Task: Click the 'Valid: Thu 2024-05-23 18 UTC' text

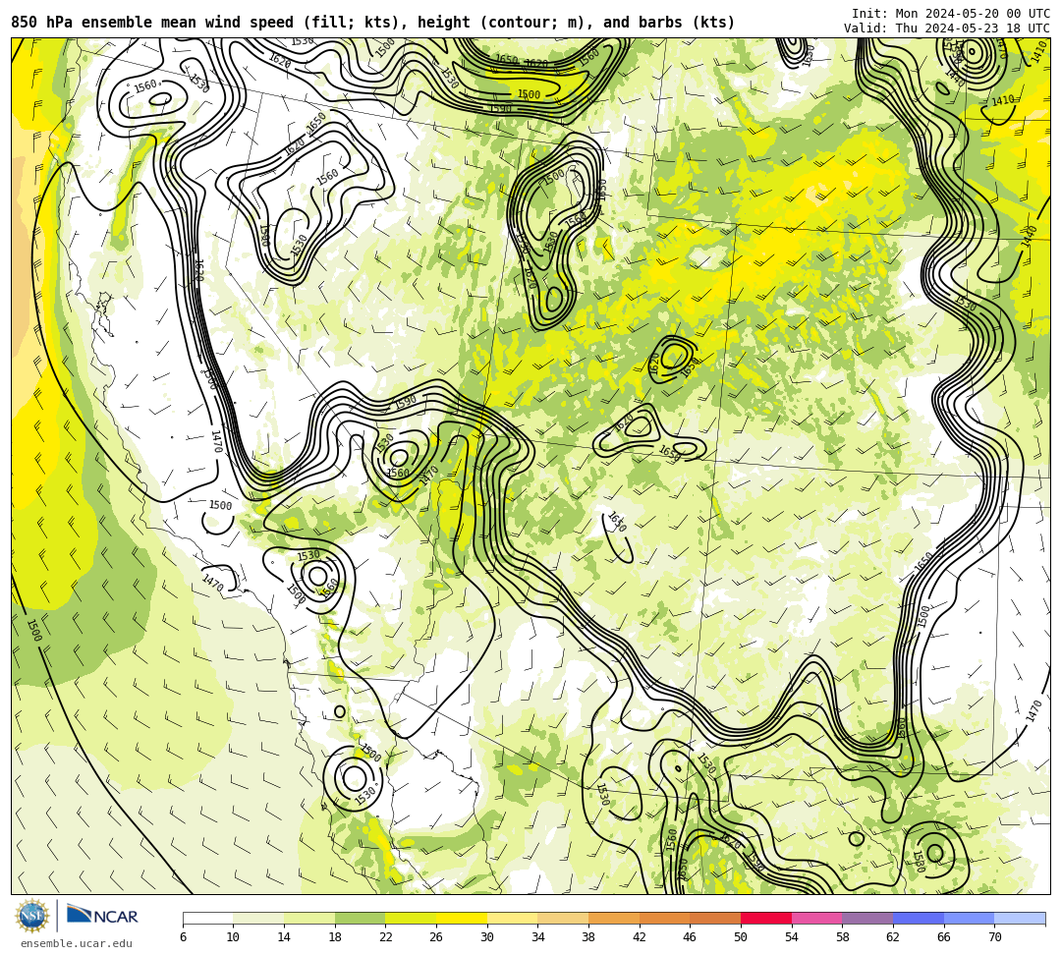Action: [x=947, y=28]
